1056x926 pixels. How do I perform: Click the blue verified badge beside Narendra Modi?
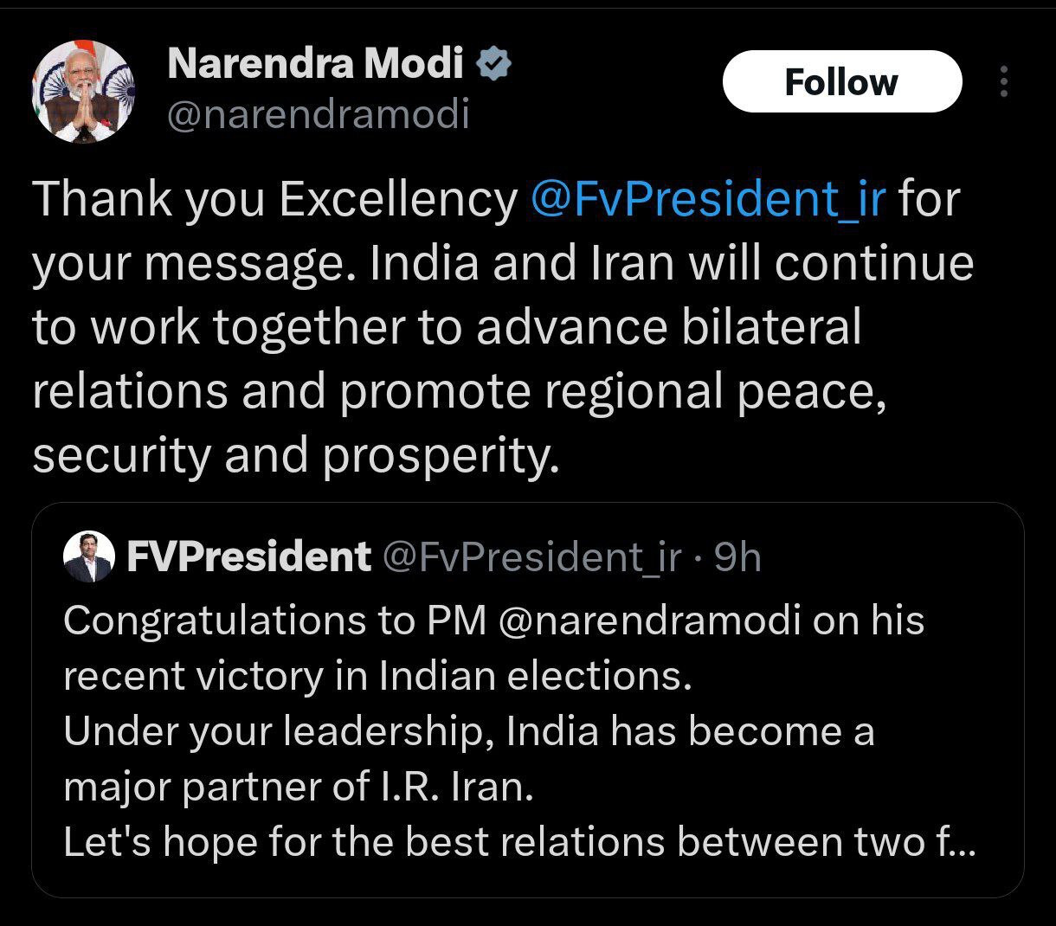coord(493,64)
